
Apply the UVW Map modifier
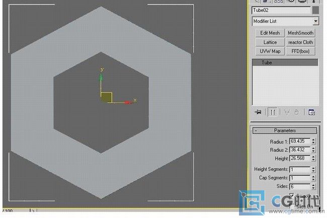click(x=270, y=51)
